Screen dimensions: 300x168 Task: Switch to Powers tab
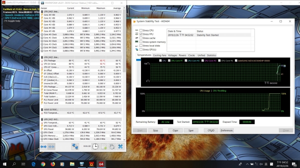[182, 55]
